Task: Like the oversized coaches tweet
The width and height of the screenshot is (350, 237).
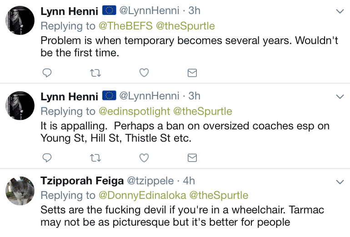Action: (144, 158)
